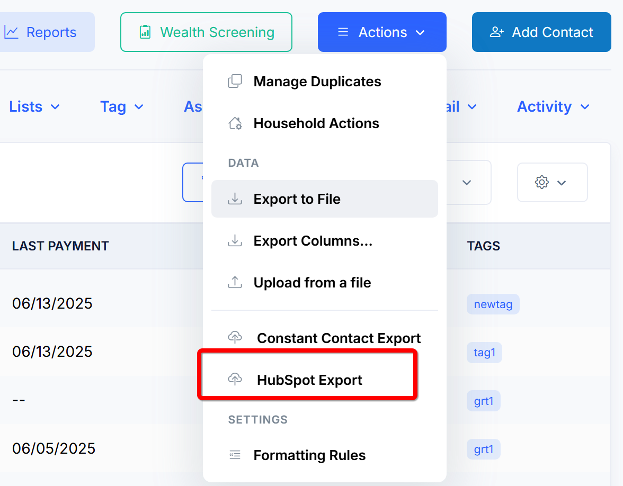Open the dropdown left of the gear button
The width and height of the screenshot is (623, 486).
click(467, 182)
